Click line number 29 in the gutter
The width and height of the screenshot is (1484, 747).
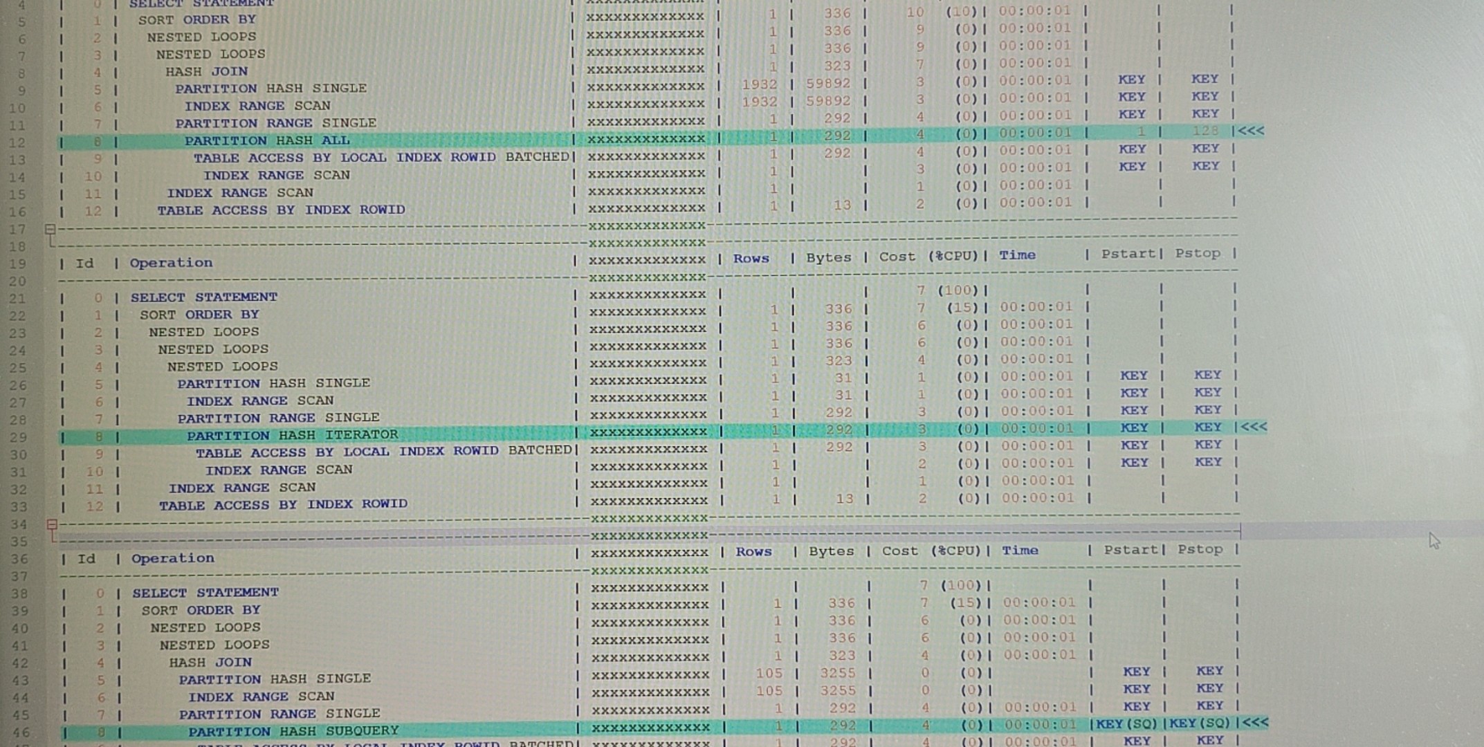click(x=18, y=437)
